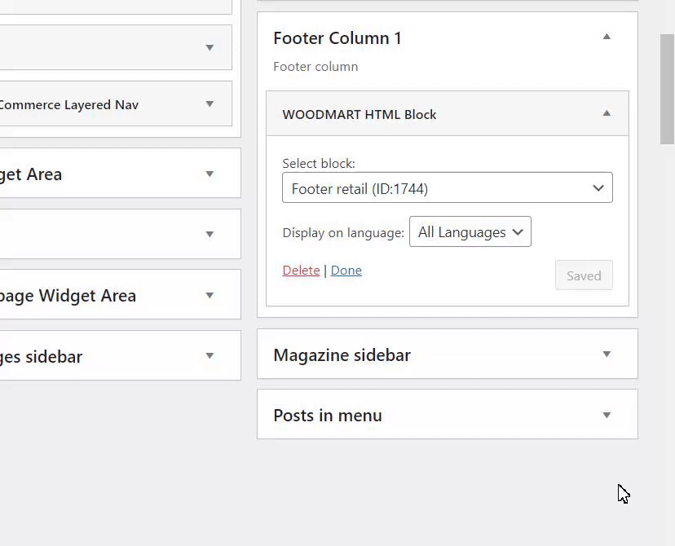Open the Select block dropdown
Viewport: 675px width, 546px height.
pyautogui.click(x=447, y=188)
